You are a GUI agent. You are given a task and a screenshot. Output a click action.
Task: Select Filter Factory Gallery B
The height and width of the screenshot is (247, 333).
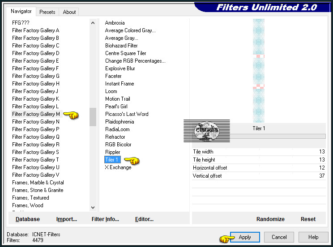35,38
